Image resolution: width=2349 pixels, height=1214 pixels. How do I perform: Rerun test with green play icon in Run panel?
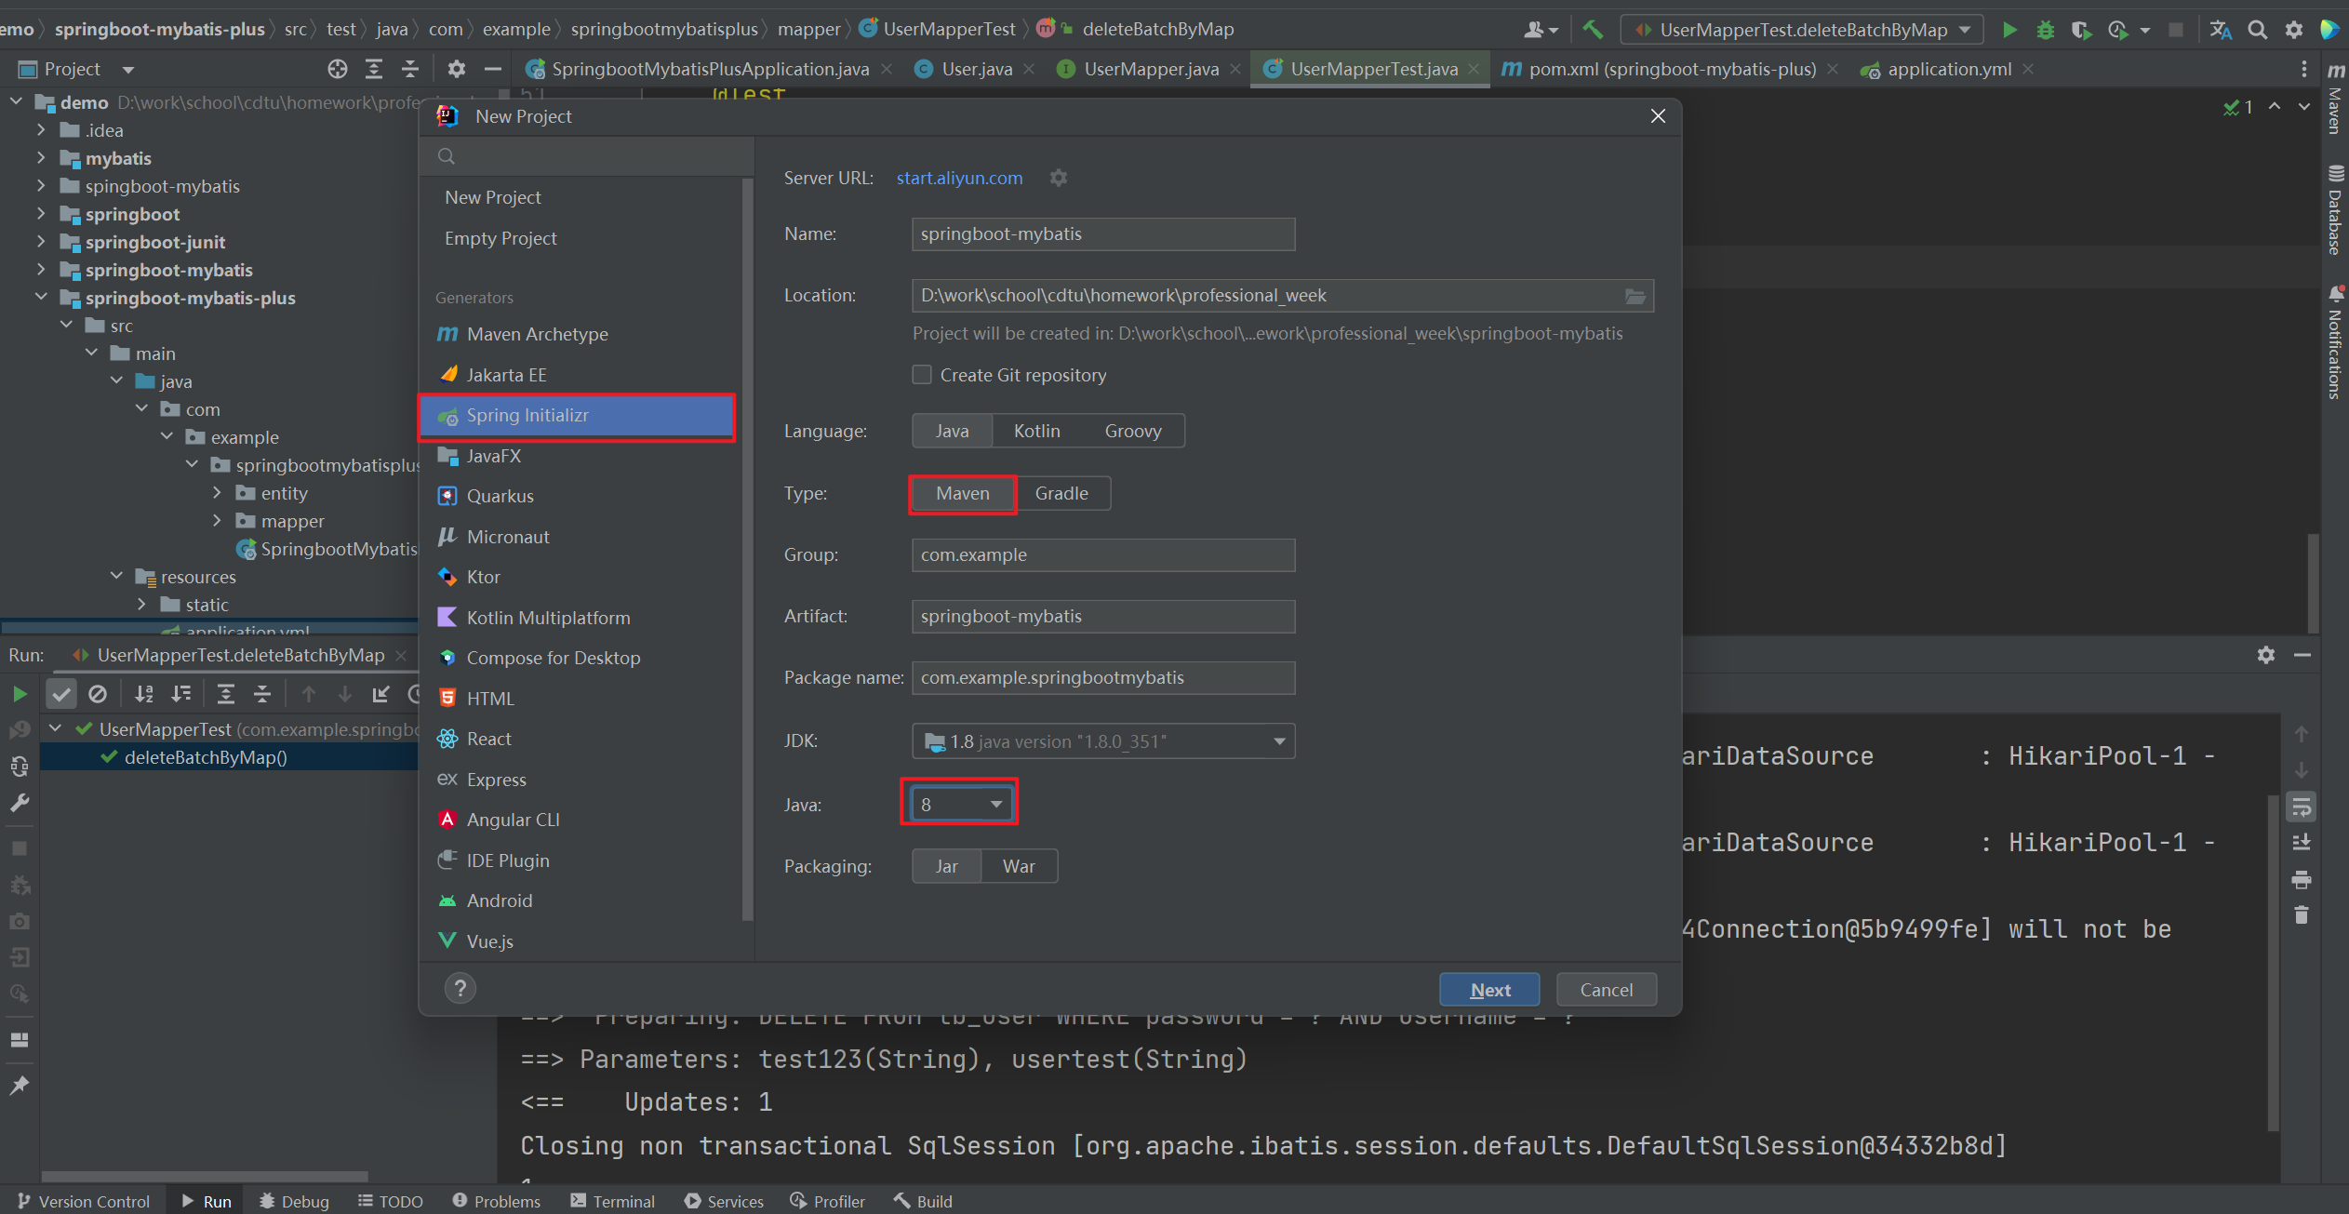[x=20, y=694]
